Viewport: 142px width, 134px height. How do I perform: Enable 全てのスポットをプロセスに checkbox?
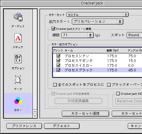[55, 85]
